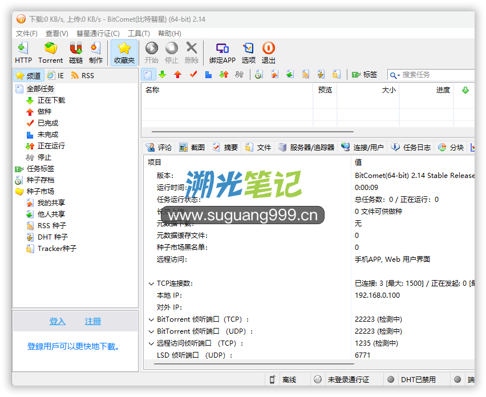Open the 连接/用户 peers tab
This screenshot has height=397, width=486.
click(x=362, y=148)
